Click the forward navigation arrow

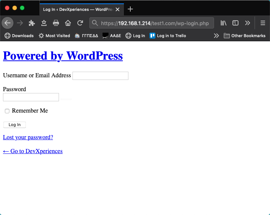click(x=20, y=23)
